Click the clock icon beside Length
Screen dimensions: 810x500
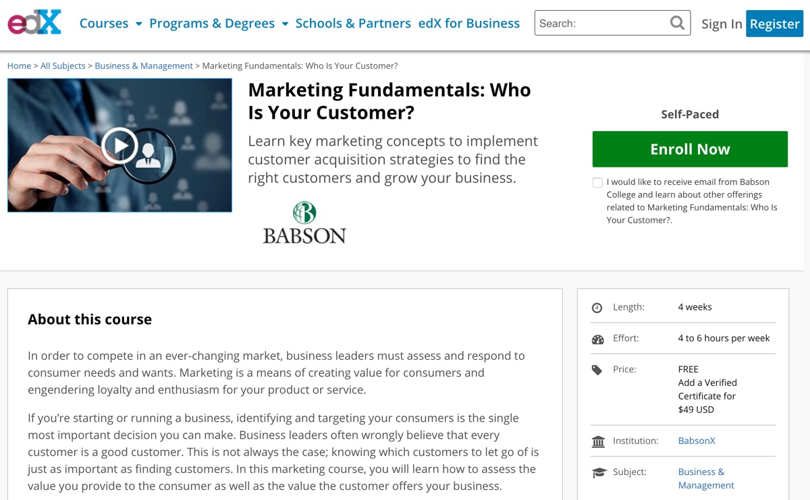click(597, 307)
